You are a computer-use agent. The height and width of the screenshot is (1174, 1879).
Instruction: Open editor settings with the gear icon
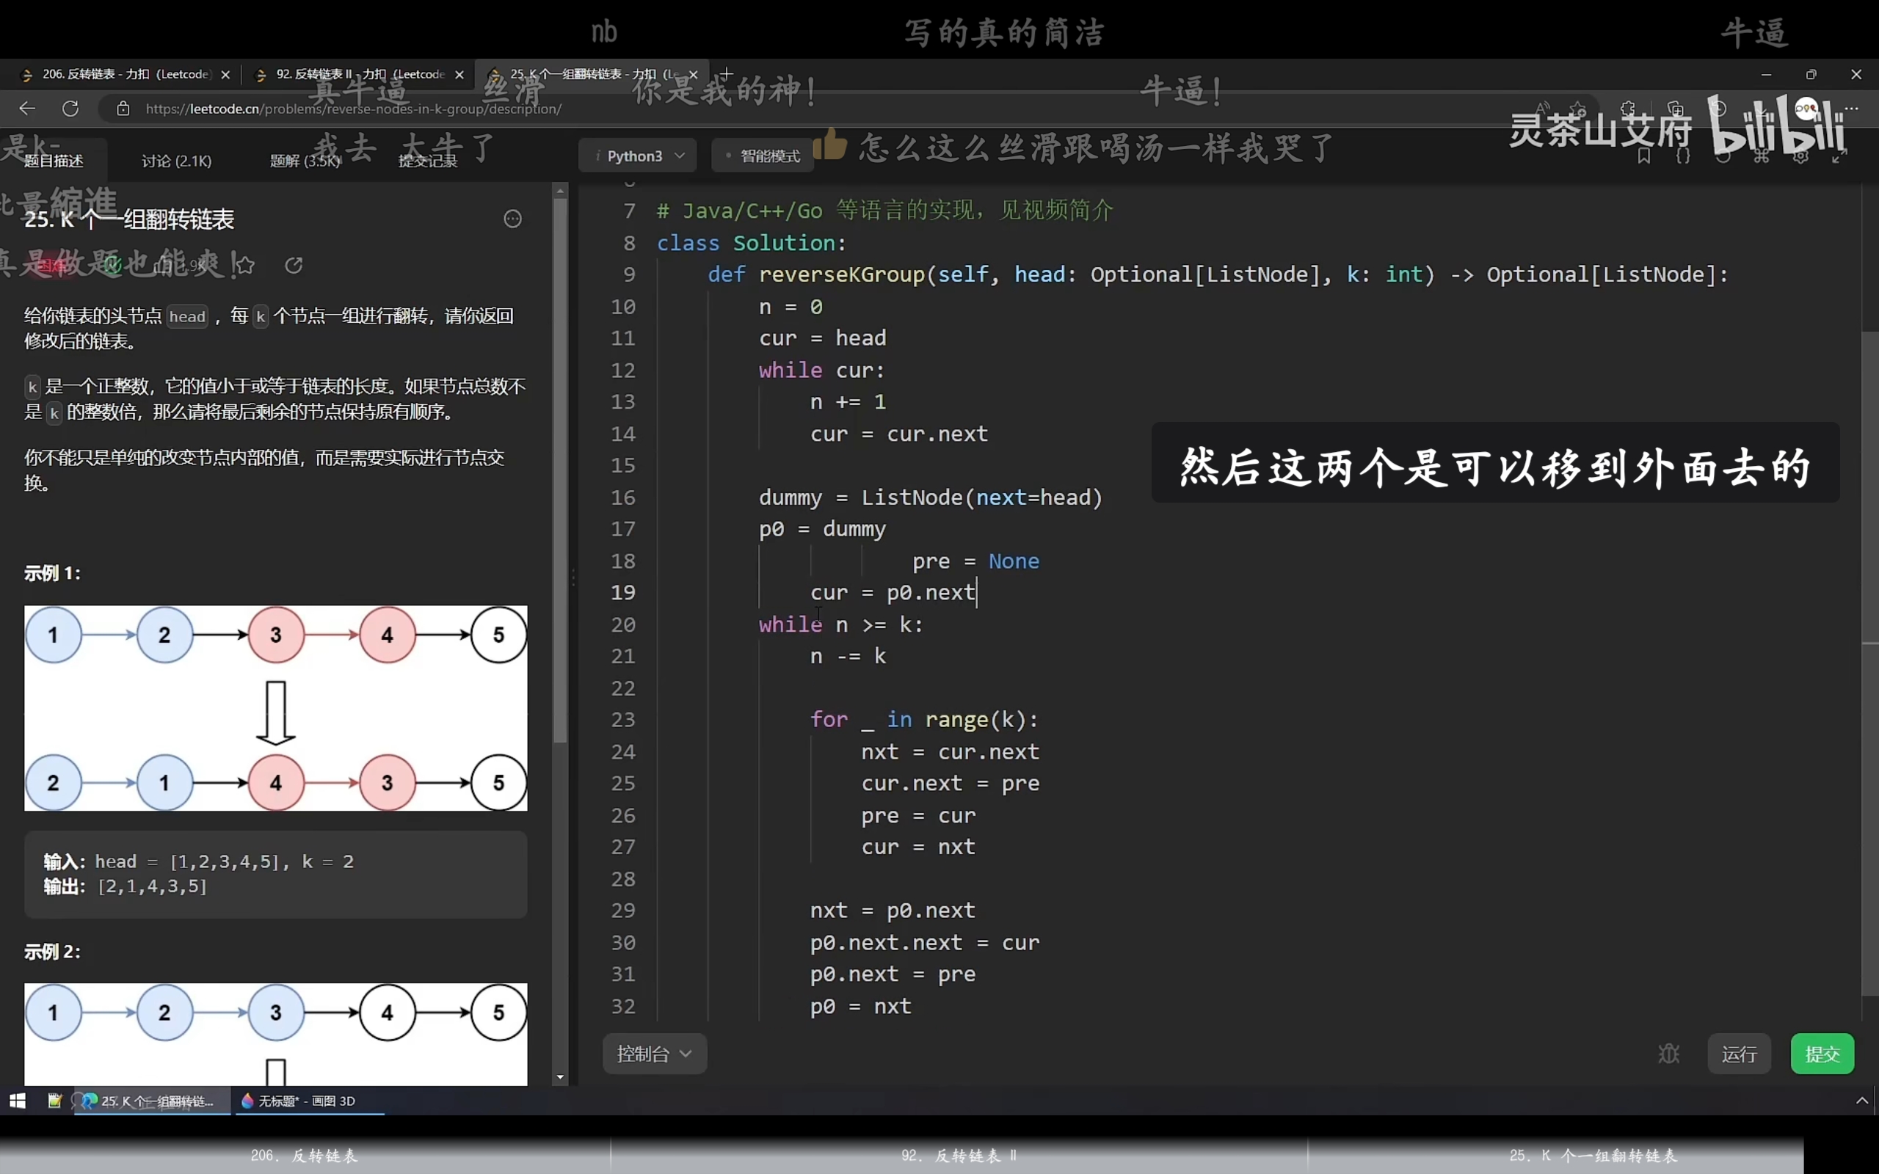point(1800,157)
